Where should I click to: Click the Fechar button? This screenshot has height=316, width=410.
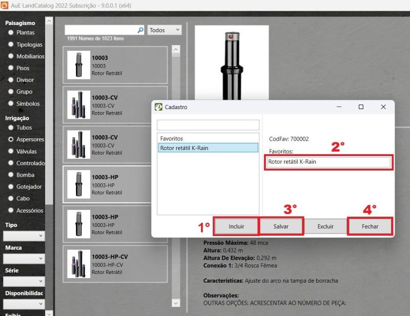click(x=370, y=226)
